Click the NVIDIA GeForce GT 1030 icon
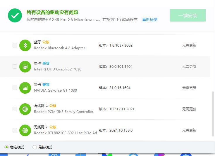The image size is (215, 156). [x=25, y=88]
